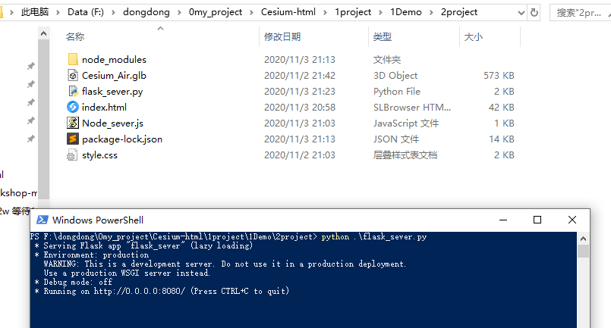Focus the folder search box
Image resolution: width=611 pixels, height=328 pixels.
click(581, 12)
